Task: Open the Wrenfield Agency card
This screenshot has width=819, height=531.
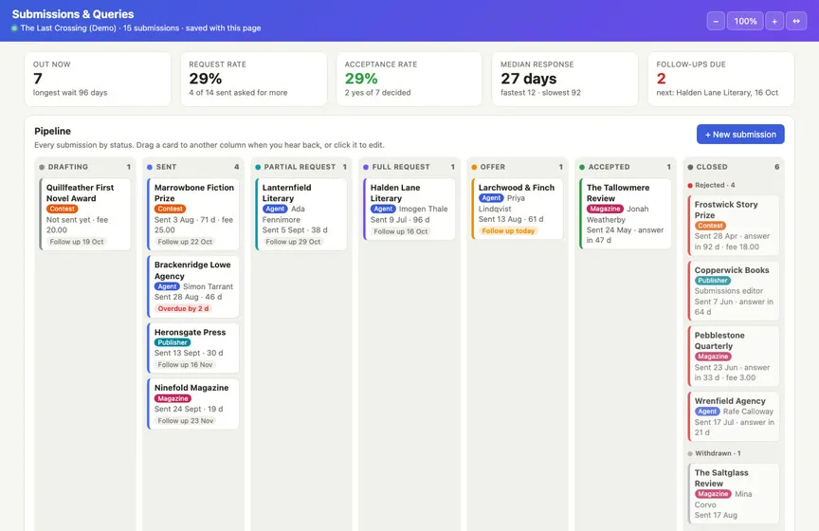Action: click(734, 416)
